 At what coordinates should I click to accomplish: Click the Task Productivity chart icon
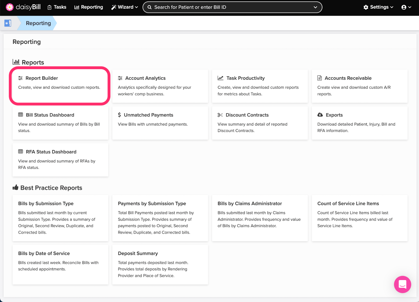220,78
